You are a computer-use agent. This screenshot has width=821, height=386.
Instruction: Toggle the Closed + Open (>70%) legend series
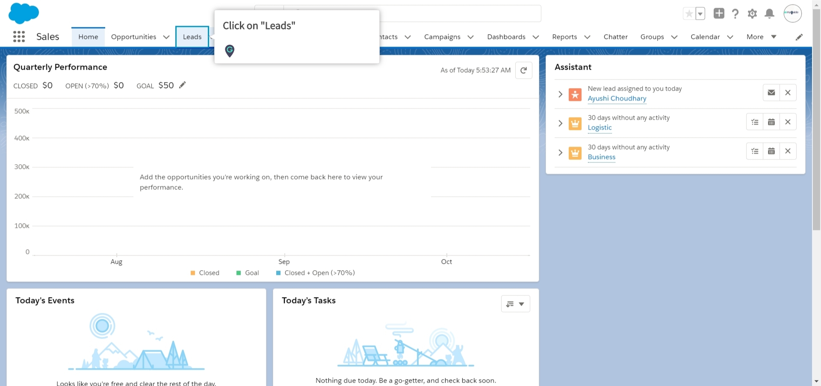(x=316, y=273)
